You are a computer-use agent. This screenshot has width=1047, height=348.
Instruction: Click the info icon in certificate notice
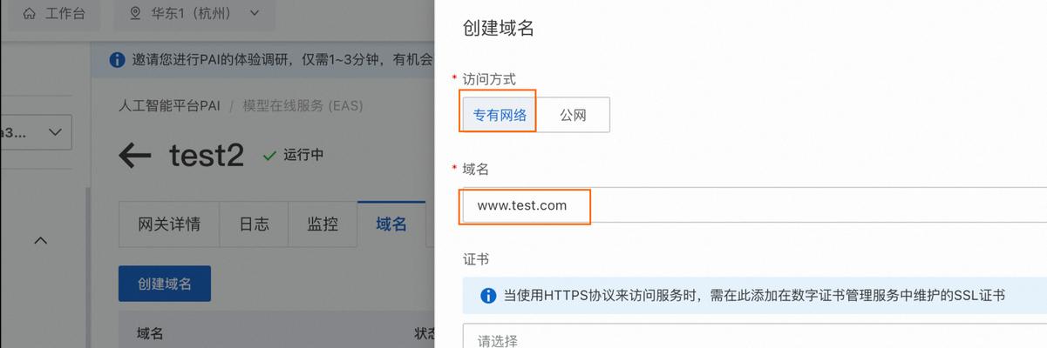[488, 296]
